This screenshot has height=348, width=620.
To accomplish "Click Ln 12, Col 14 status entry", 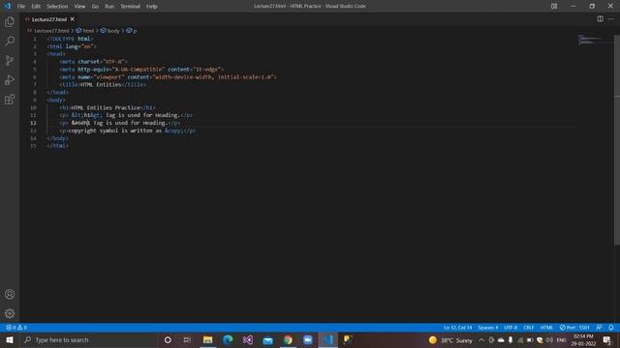I will coord(457,328).
